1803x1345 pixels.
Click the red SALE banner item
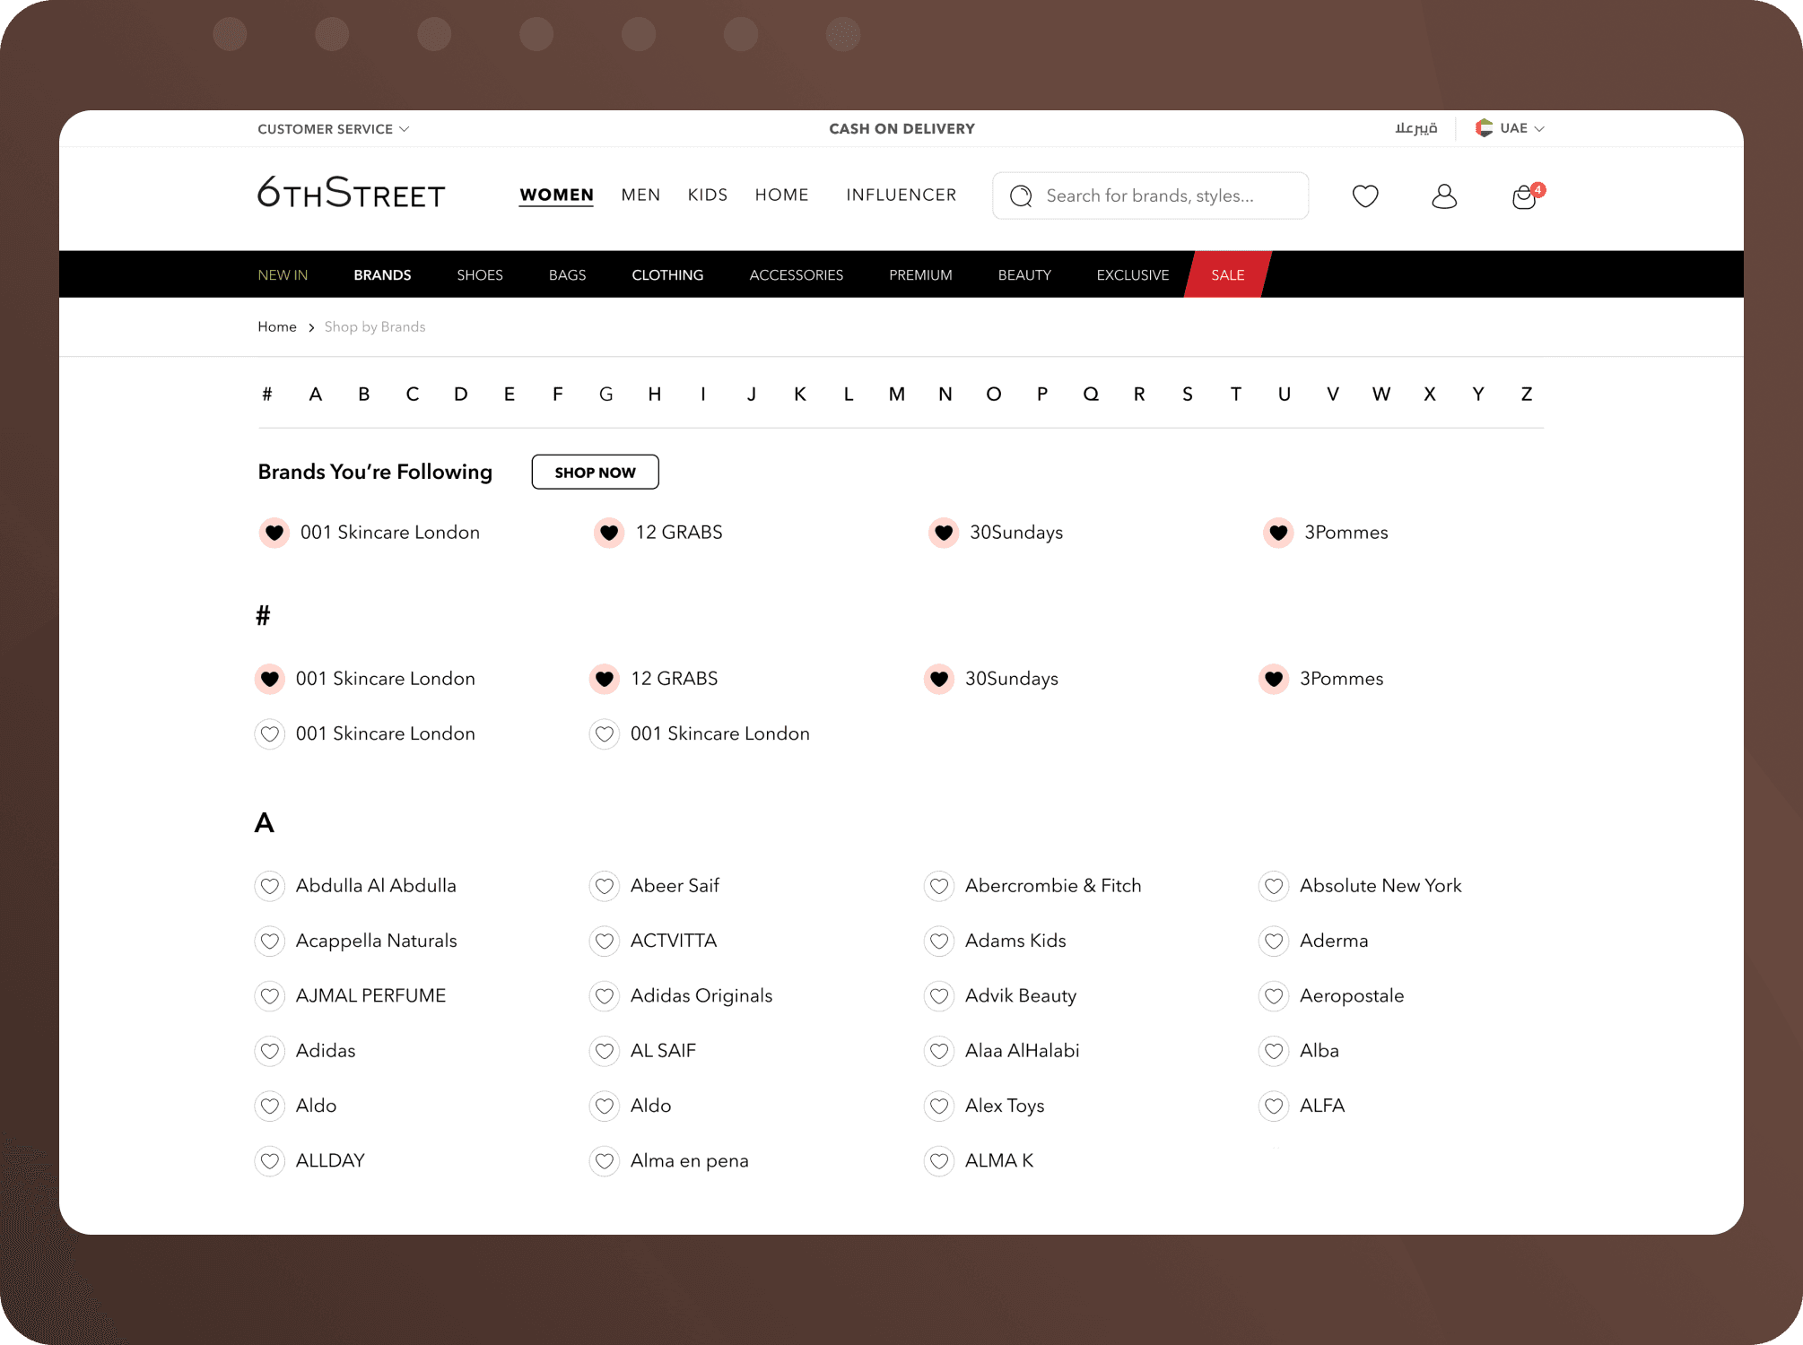(1227, 275)
